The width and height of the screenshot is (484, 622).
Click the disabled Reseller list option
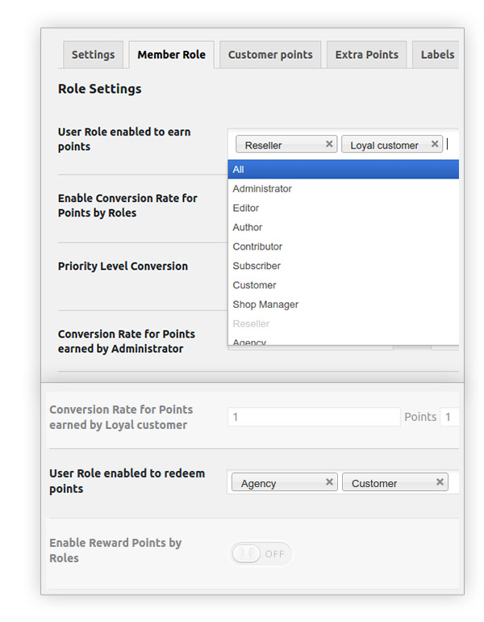tap(344, 324)
